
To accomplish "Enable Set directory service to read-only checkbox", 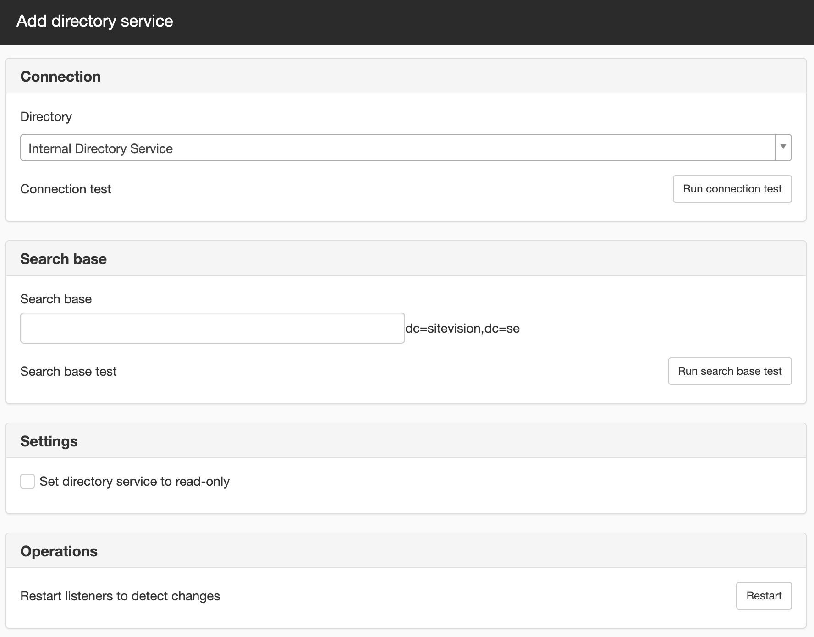I will 27,481.
